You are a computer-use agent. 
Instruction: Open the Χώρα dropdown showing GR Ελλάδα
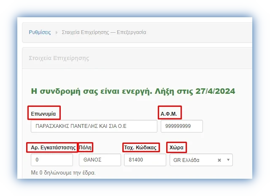pos(201,160)
